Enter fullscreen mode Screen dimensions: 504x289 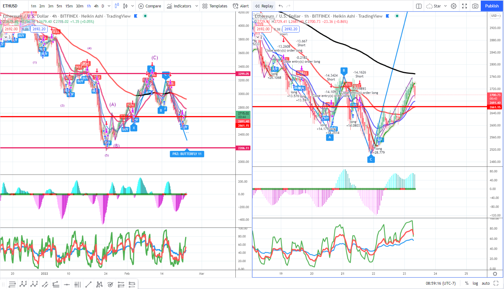click(x=464, y=6)
